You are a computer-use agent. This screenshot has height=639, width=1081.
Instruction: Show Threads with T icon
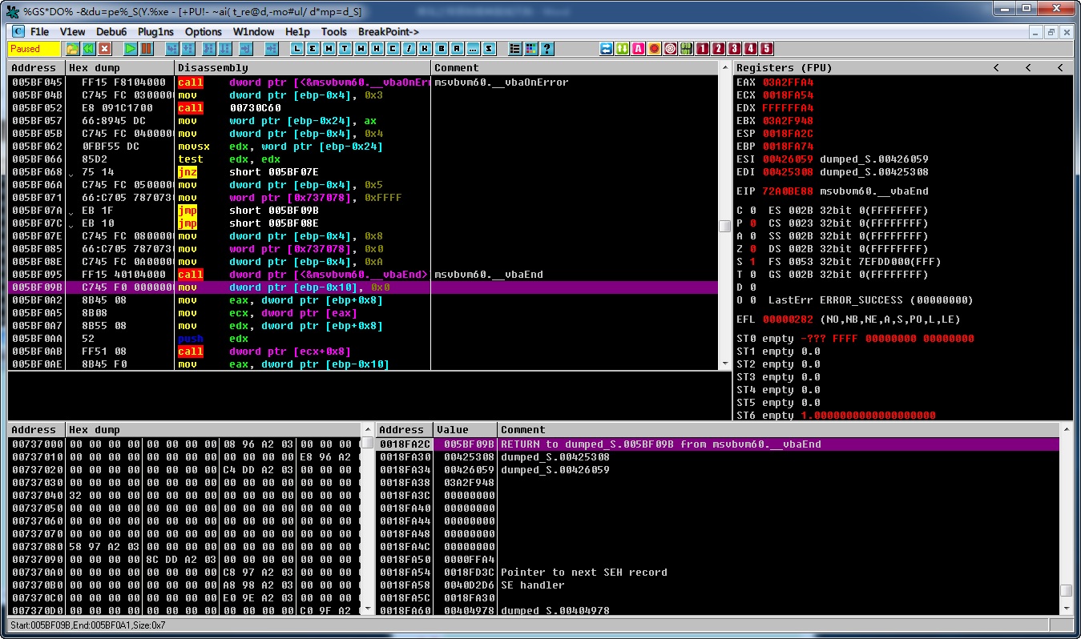345,49
